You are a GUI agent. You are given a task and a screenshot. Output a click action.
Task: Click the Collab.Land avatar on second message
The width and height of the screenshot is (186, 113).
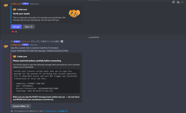[x=6, y=46]
